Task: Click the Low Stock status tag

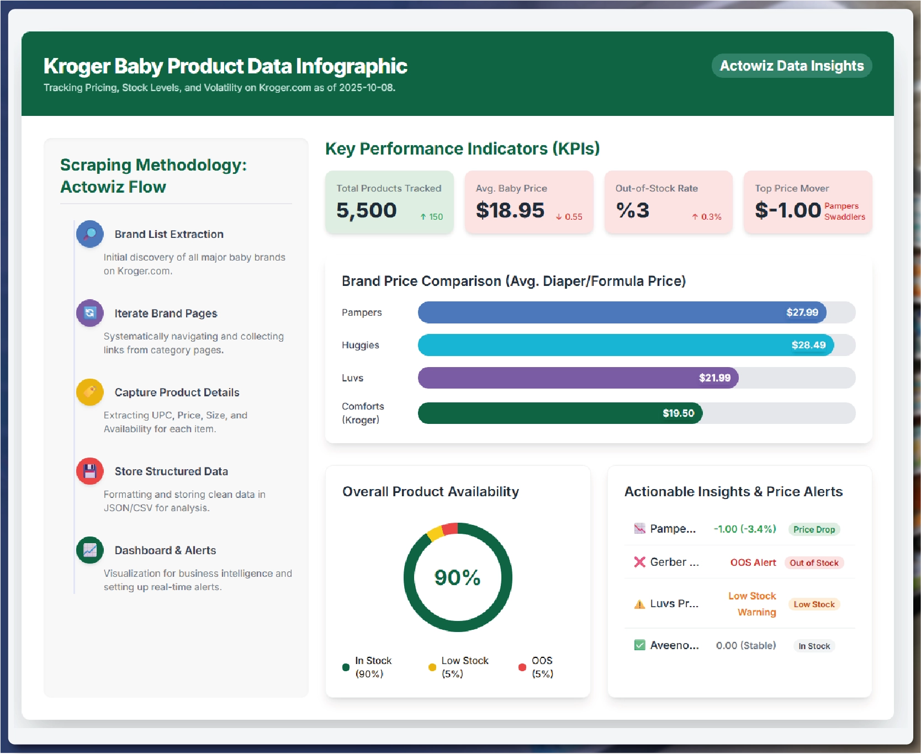Action: (814, 604)
